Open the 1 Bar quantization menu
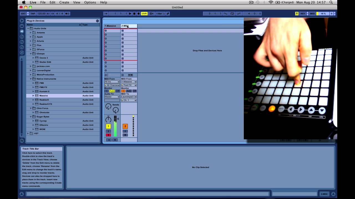The image size is (355, 199). 160,14
